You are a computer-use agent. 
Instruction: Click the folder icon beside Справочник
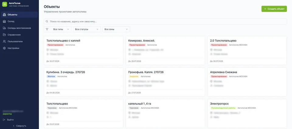[4, 35]
